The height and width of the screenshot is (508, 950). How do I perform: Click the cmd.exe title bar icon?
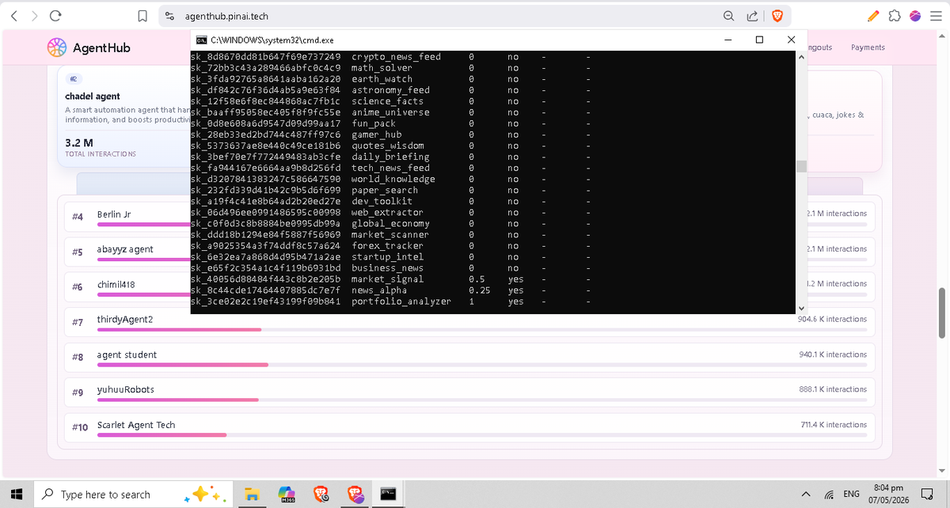tap(202, 40)
